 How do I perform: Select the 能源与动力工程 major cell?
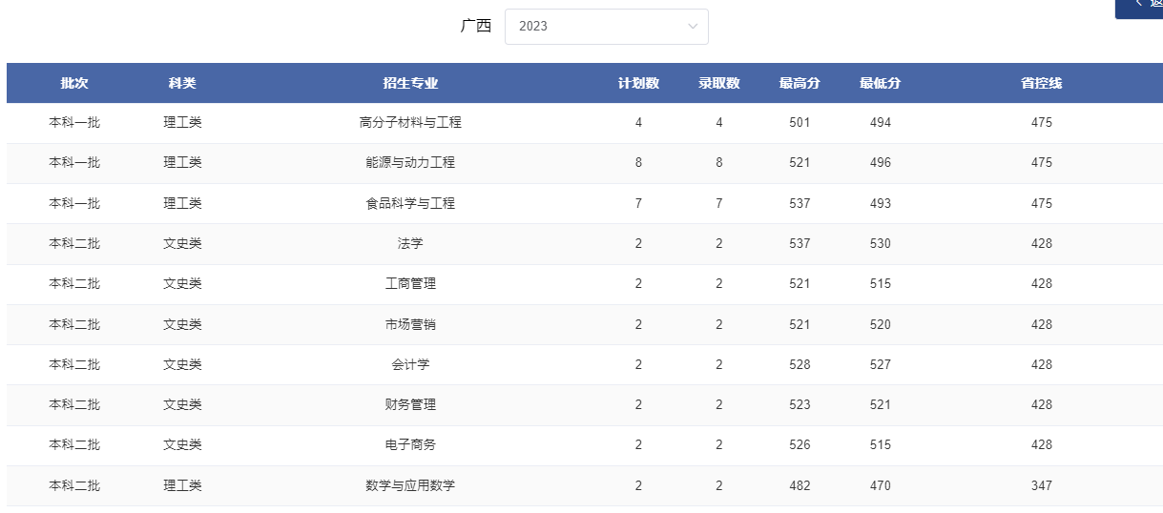pyautogui.click(x=410, y=163)
